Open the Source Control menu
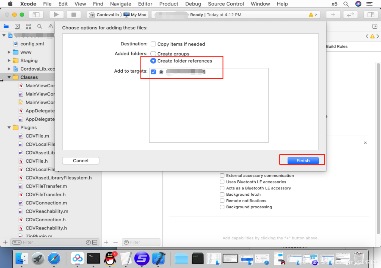Viewport: 381px width, 268px height. point(226,4)
